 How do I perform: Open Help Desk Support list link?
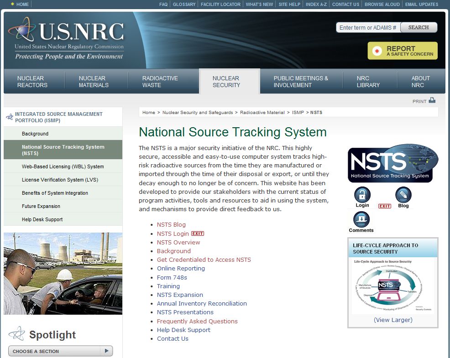pyautogui.click(x=183, y=330)
